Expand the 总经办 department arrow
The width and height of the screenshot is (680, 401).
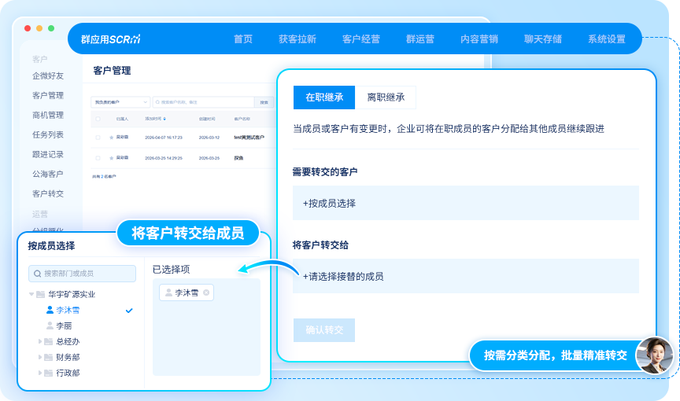[x=40, y=342]
